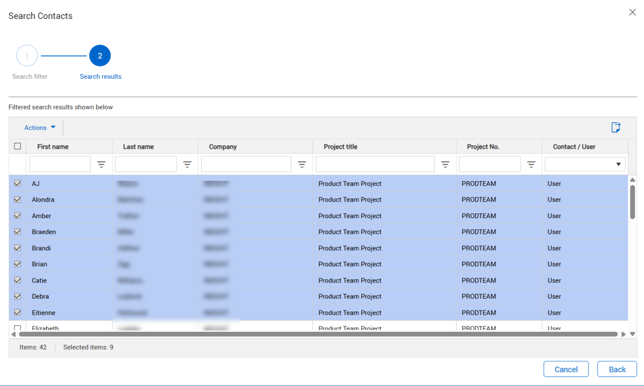Uncheck the Alondra row checkbox
The width and height of the screenshot is (644, 386).
coord(18,199)
